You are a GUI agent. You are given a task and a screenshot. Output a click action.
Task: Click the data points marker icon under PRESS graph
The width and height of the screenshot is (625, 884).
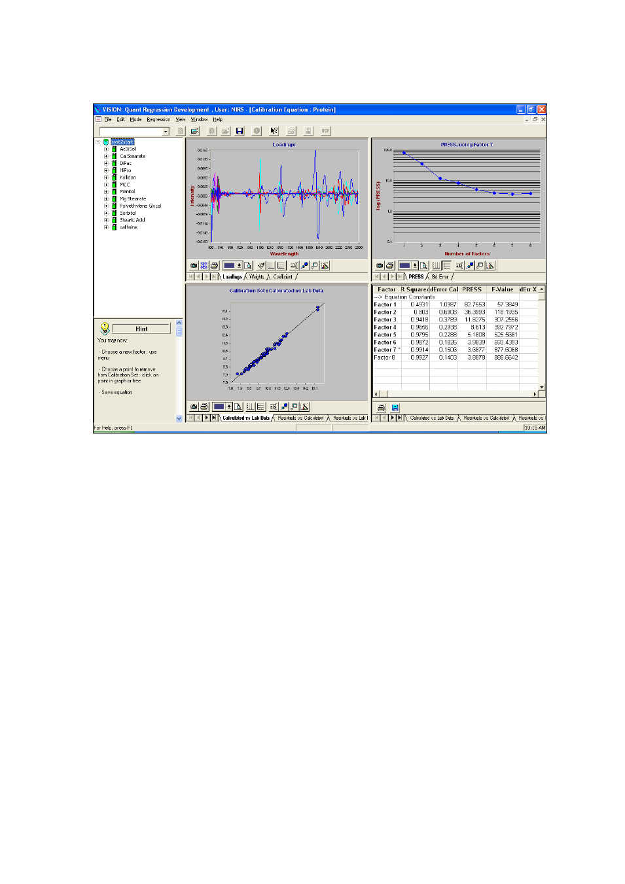(470, 266)
